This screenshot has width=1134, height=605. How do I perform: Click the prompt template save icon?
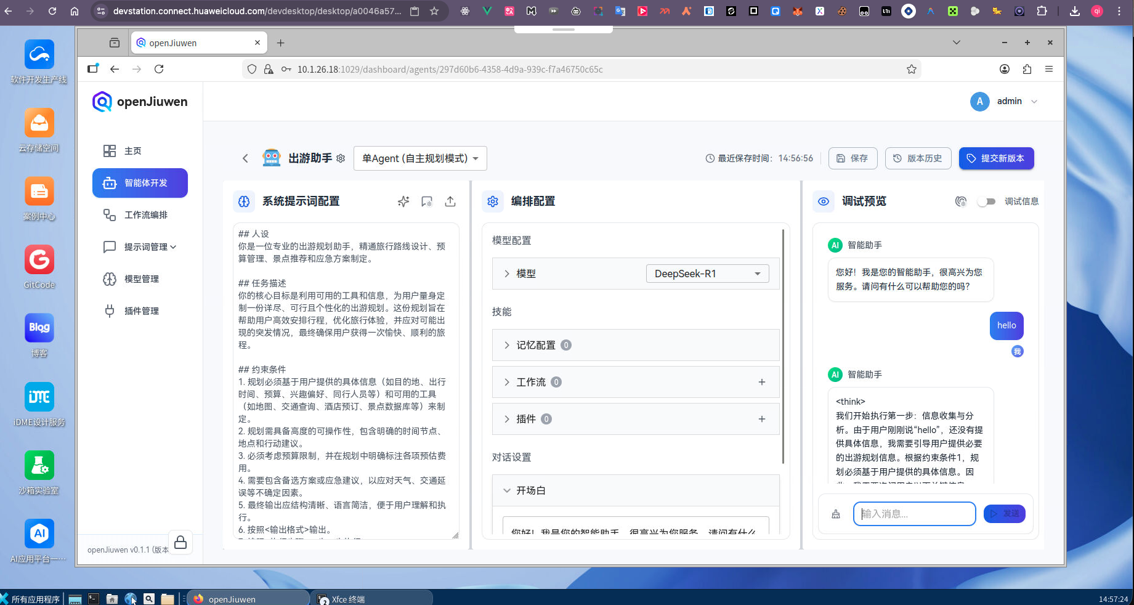pos(427,201)
